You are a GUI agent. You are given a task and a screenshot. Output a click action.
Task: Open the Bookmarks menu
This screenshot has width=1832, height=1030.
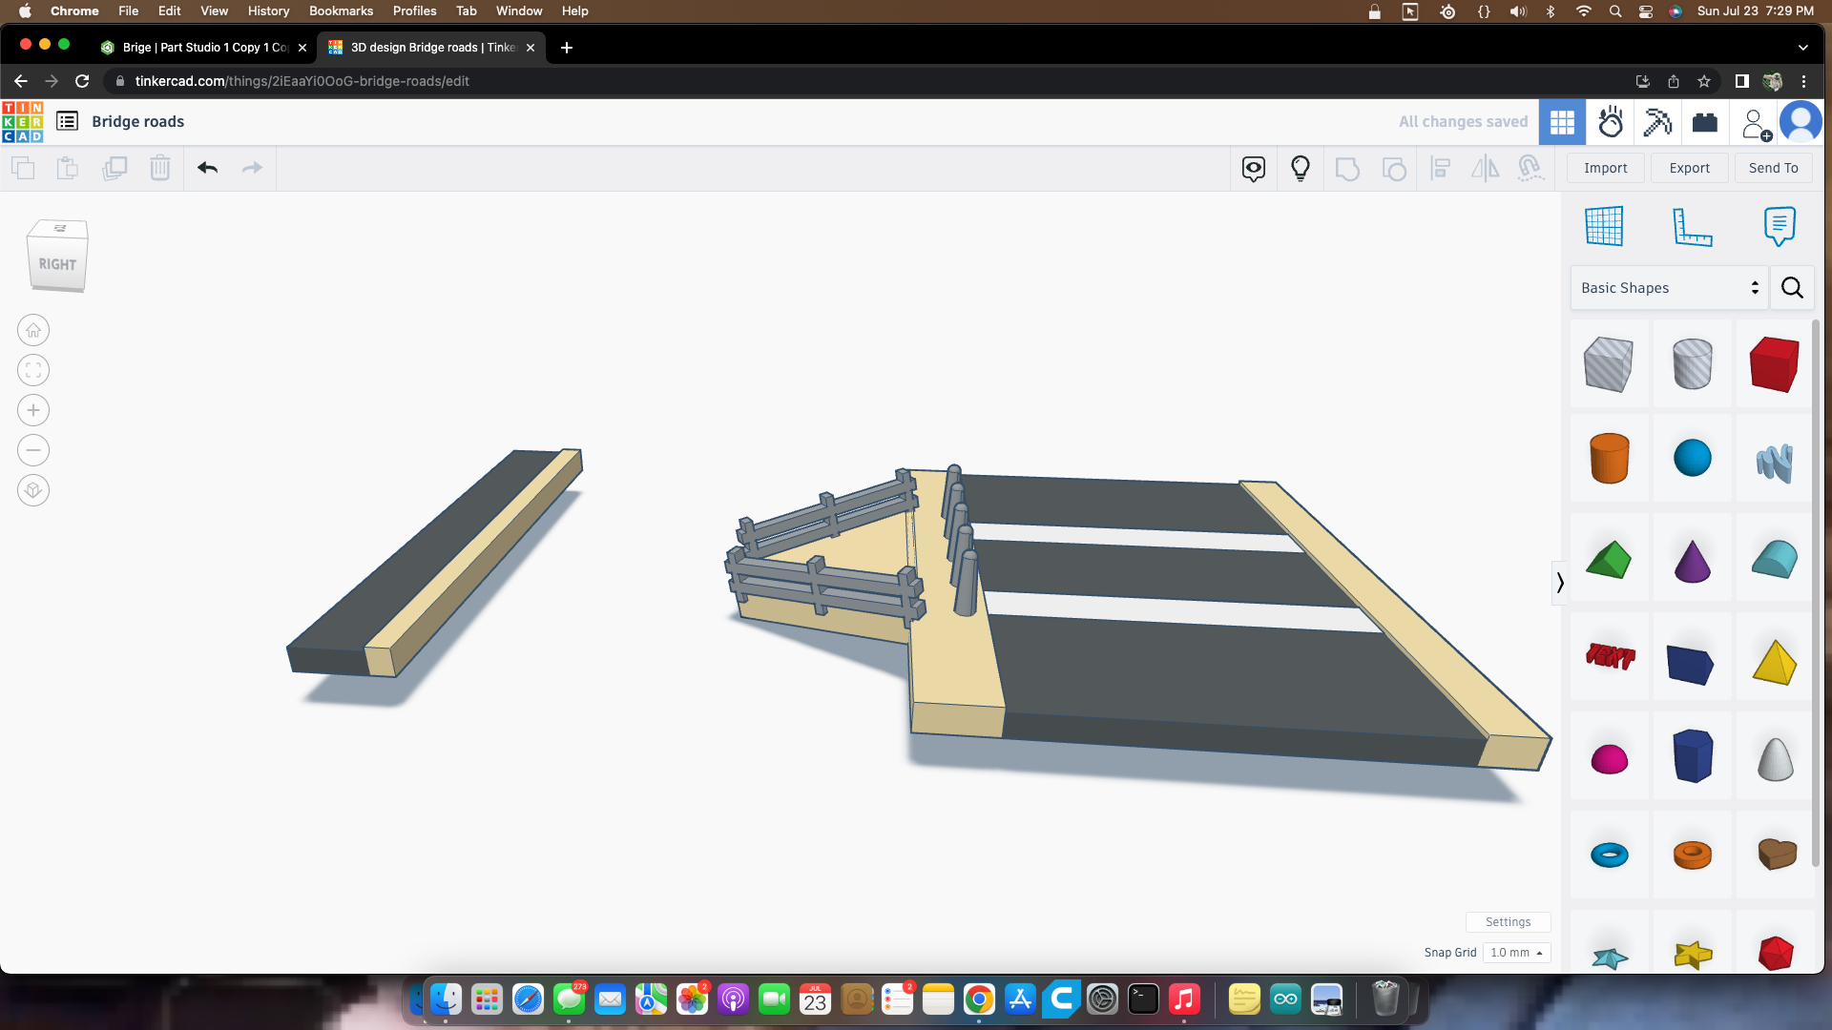click(341, 10)
